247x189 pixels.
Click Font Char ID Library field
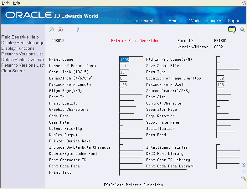coord(228,160)
